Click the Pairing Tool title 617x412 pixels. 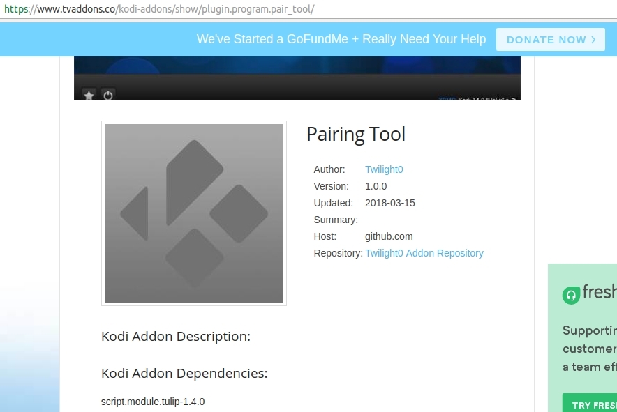[356, 135]
